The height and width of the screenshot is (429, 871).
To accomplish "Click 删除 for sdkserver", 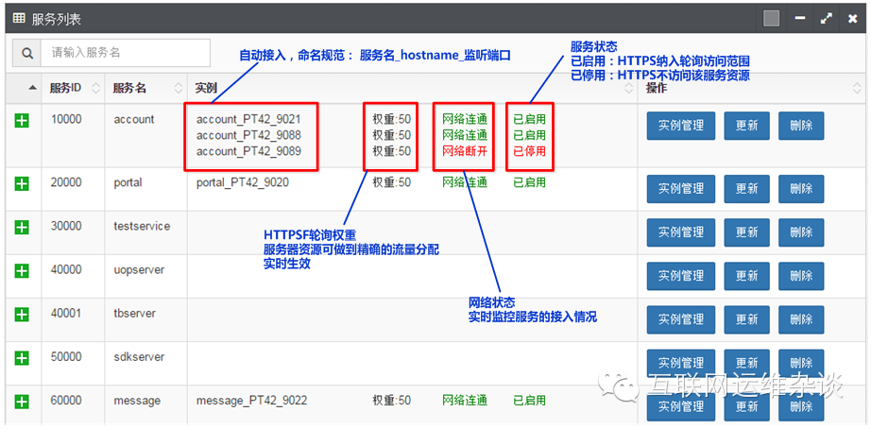I will click(x=801, y=364).
